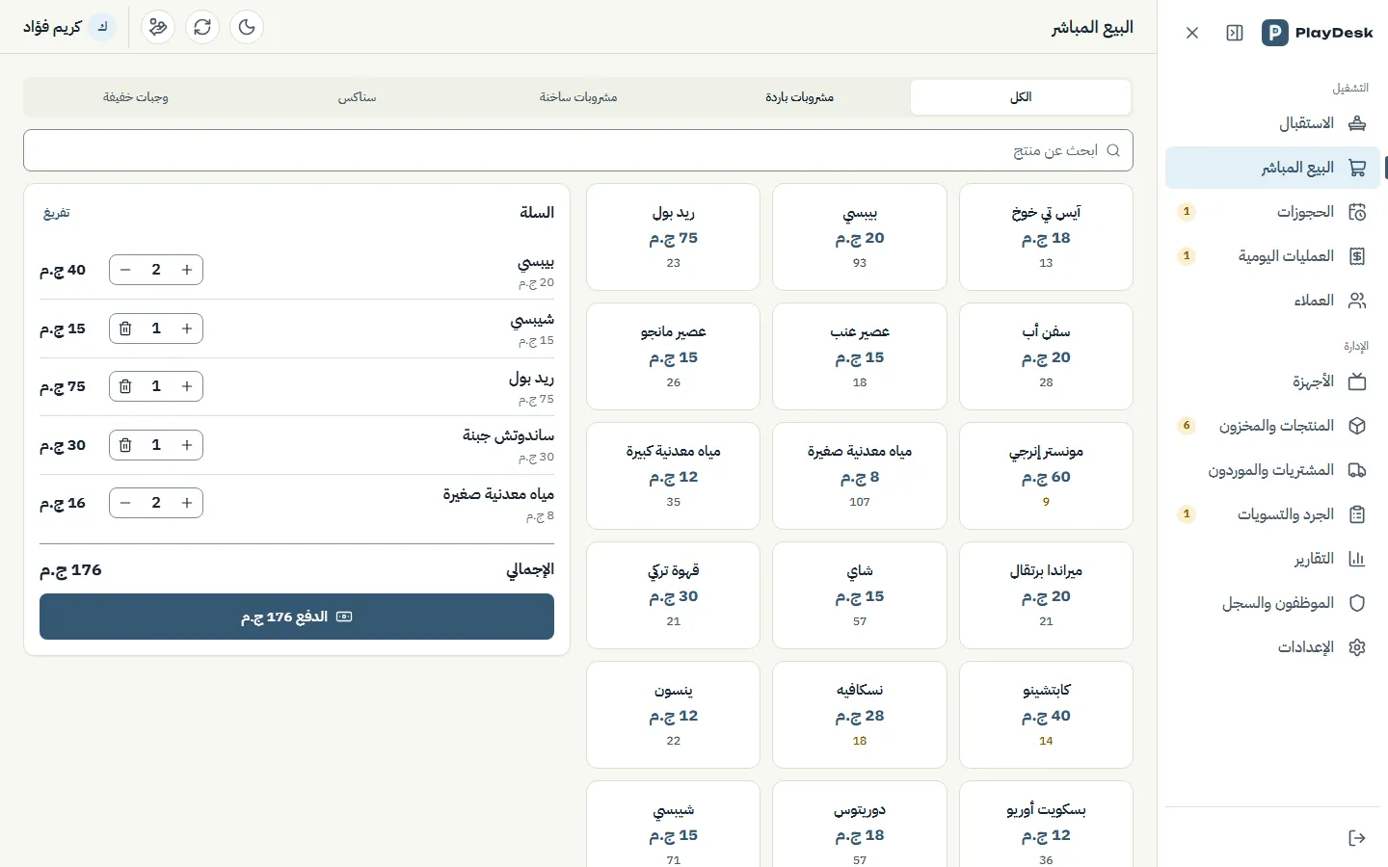Switch to سناكس tab

click(x=357, y=97)
